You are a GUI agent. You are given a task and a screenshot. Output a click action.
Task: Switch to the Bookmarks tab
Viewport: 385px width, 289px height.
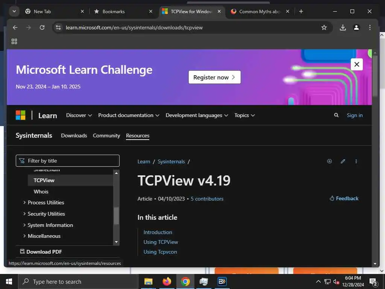(123, 12)
